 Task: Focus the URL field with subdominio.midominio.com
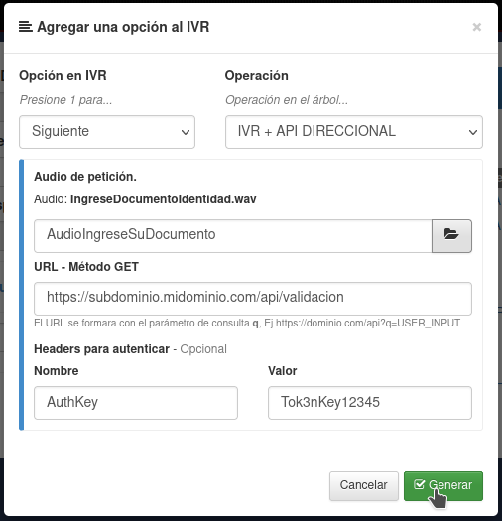pos(253,299)
